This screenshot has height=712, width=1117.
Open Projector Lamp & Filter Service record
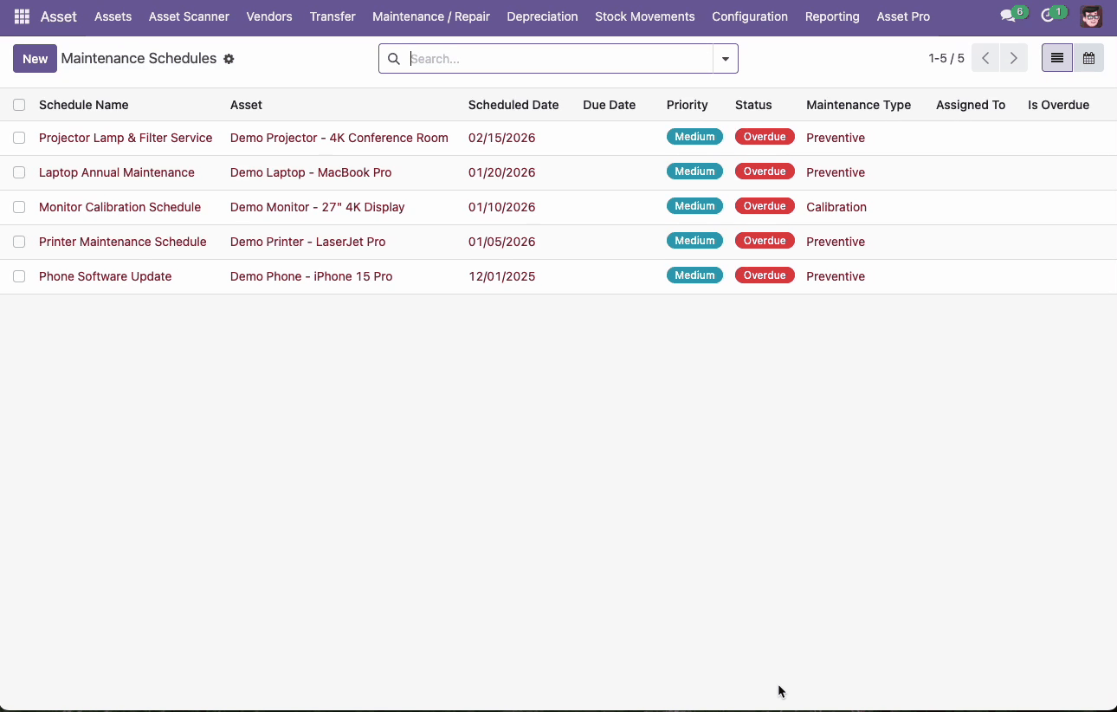(x=126, y=138)
